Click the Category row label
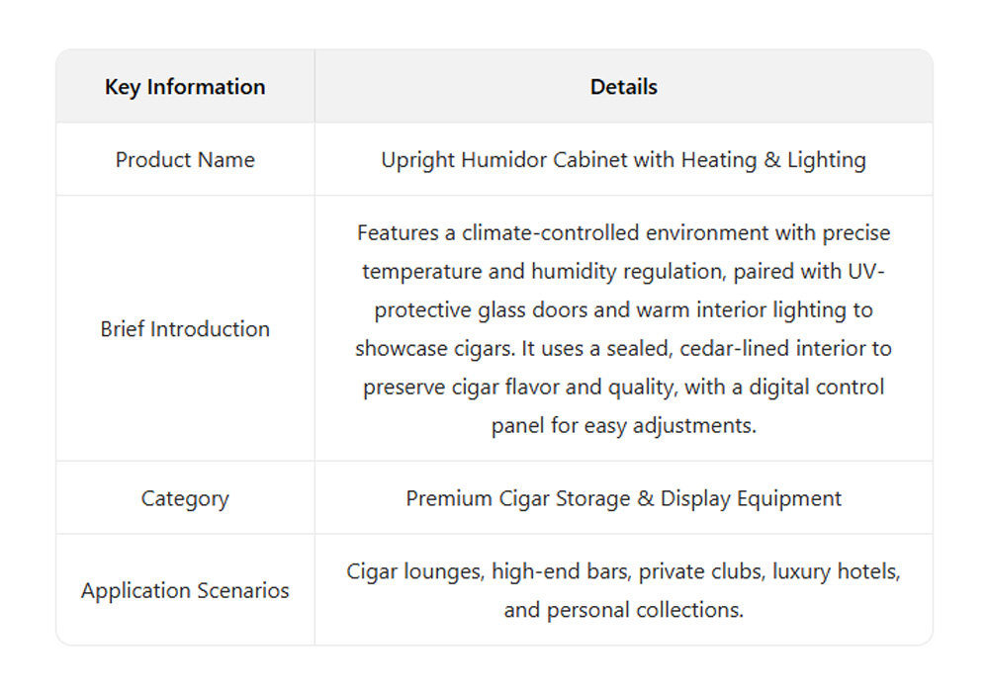The height and width of the screenshot is (692, 989). tap(185, 498)
